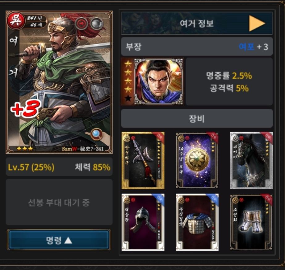The height and width of the screenshot is (270, 285).
Task: Click the Lv.57 stamina status bar
Action: (x=59, y=167)
